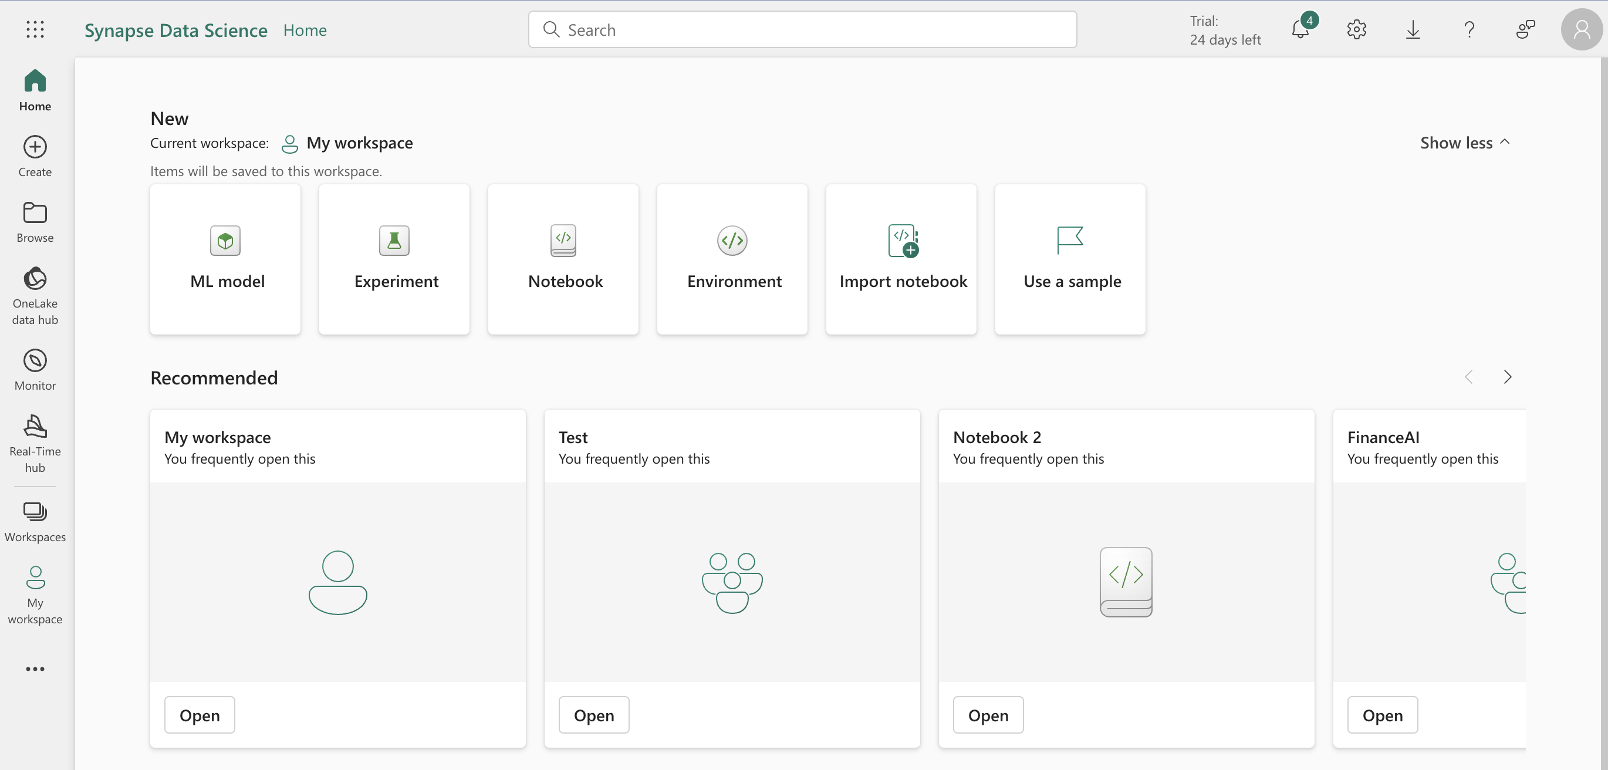Collapse section with Show less

(x=1465, y=143)
